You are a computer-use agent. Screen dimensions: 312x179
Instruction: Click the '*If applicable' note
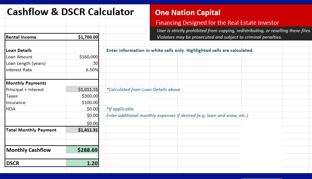point(120,109)
